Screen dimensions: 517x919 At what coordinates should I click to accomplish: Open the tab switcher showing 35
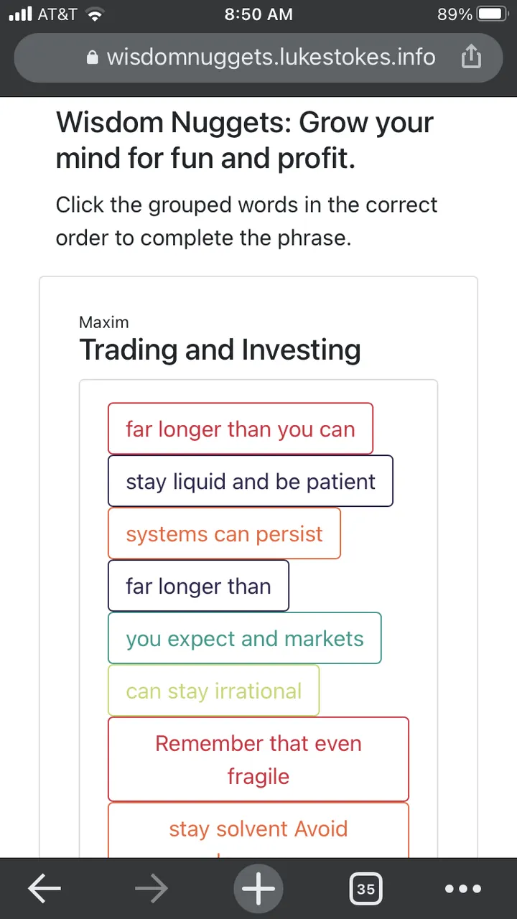365,889
